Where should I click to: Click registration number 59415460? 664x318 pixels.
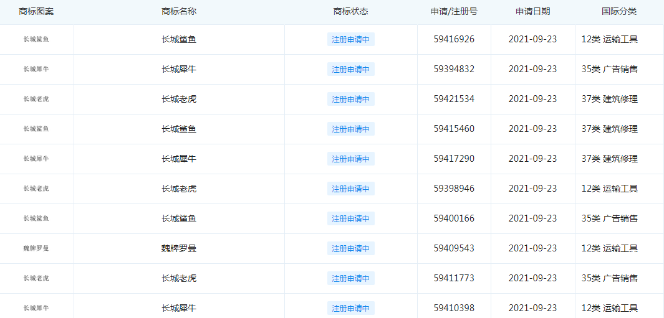pyautogui.click(x=454, y=129)
